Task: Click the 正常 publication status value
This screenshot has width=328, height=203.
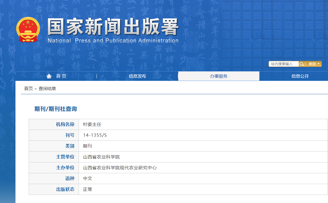Action: pos(88,189)
